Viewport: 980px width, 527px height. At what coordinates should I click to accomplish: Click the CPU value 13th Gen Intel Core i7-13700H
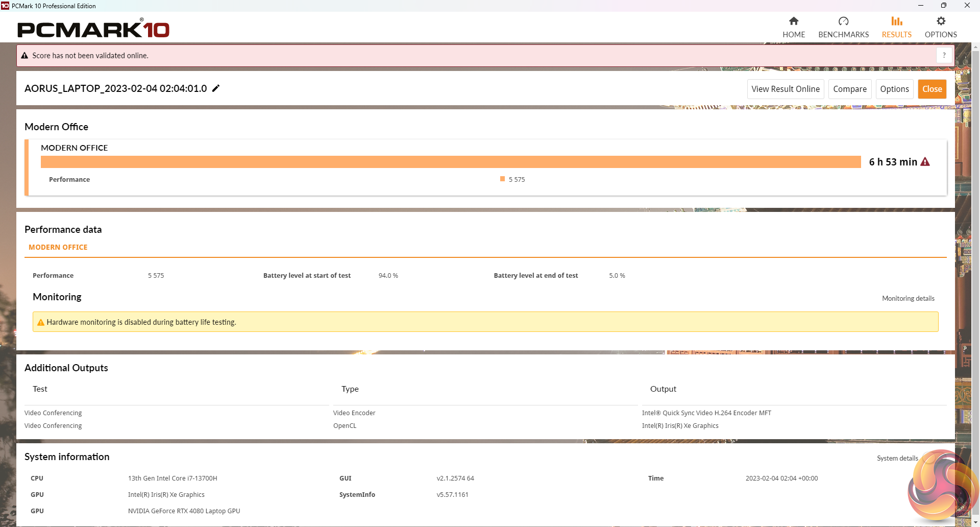(x=173, y=478)
